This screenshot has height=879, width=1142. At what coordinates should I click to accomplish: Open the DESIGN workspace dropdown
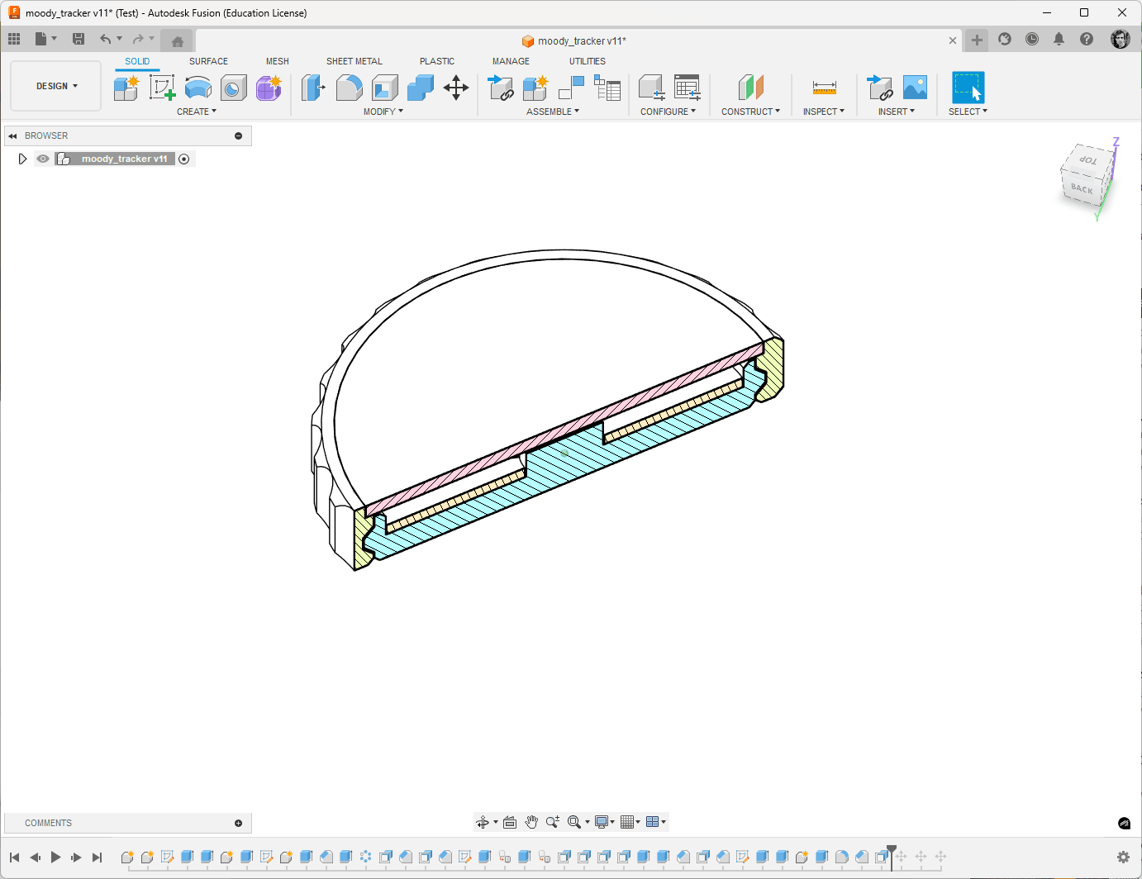click(56, 86)
